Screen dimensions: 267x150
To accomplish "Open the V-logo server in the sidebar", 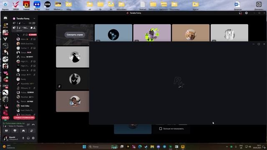I will coord(5,39).
